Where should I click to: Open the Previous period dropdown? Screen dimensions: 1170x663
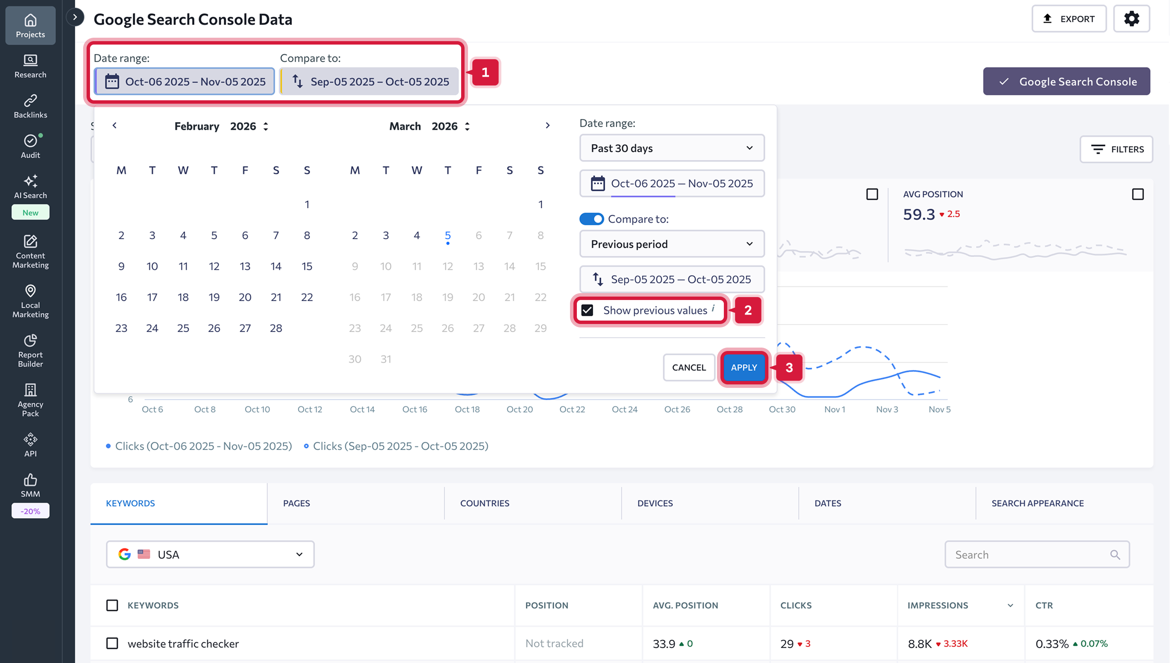click(x=672, y=244)
